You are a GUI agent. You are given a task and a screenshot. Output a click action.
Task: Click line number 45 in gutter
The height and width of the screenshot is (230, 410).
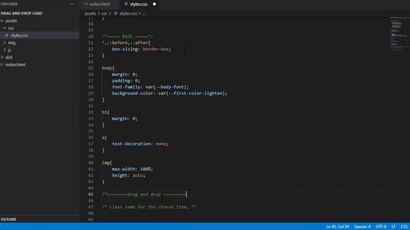pyautogui.click(x=90, y=194)
